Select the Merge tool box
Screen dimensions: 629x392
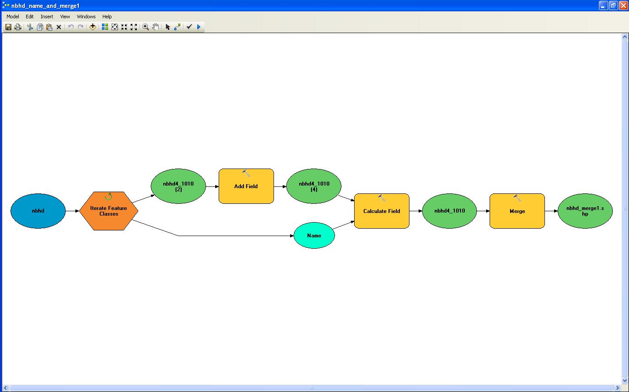pyautogui.click(x=517, y=211)
